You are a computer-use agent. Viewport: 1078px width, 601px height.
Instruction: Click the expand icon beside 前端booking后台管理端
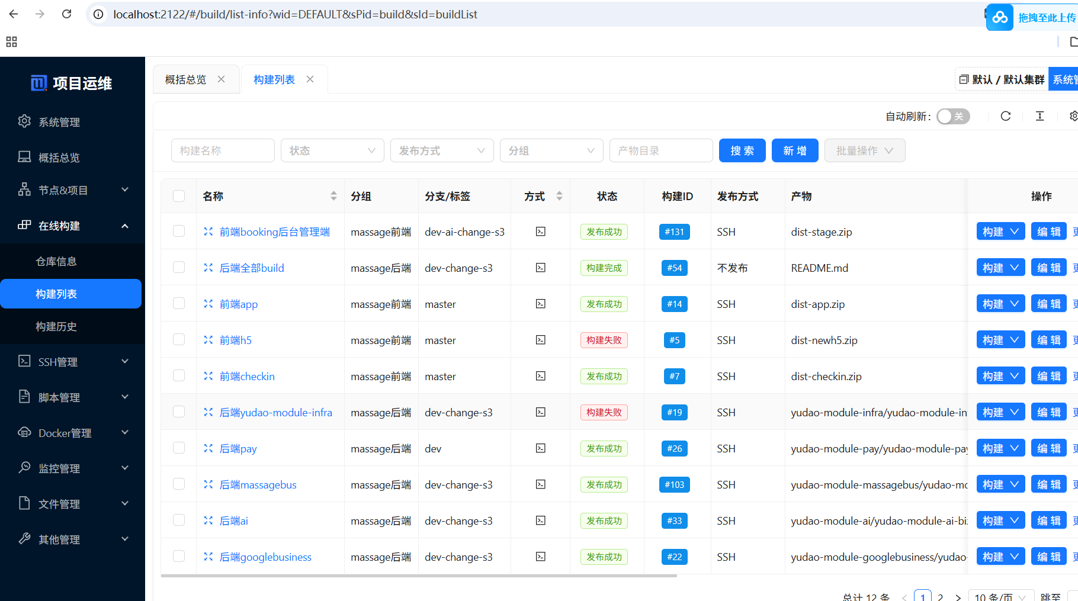pyautogui.click(x=208, y=232)
